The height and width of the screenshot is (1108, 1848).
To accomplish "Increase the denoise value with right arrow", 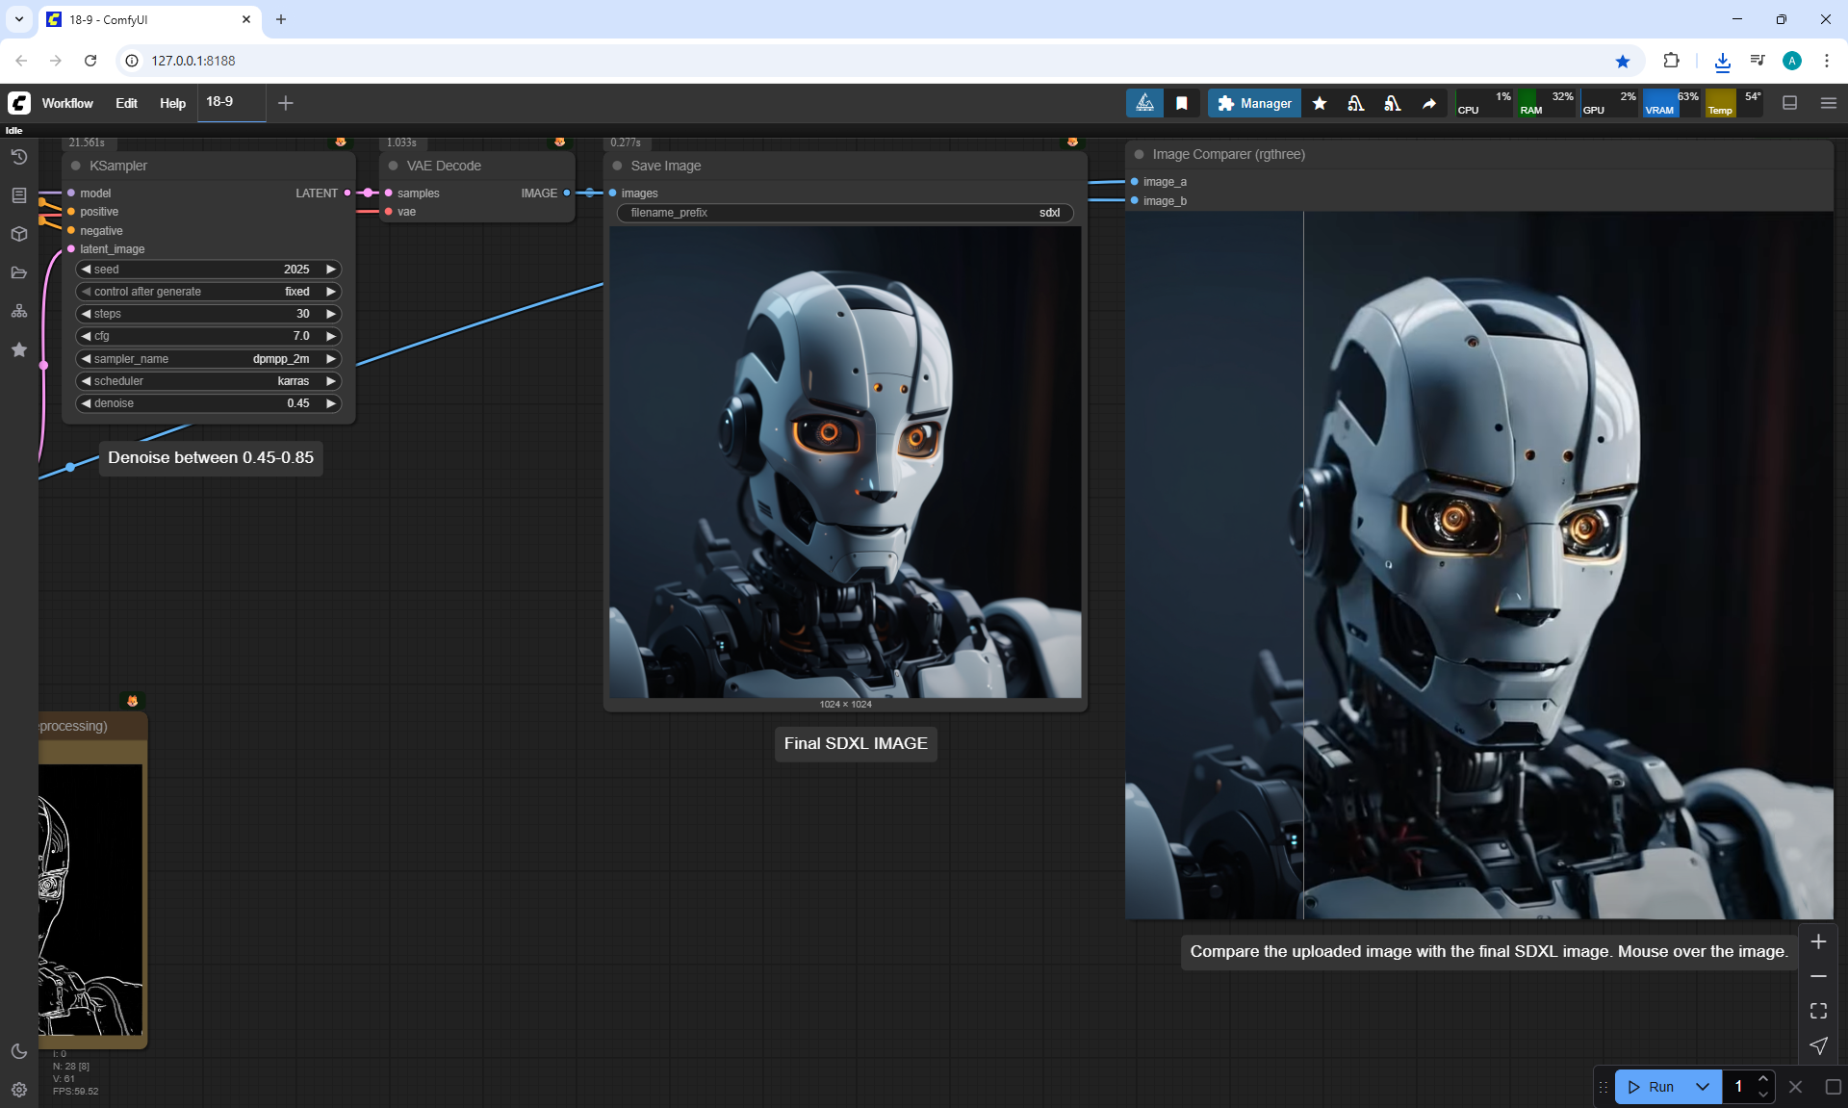I will (x=331, y=403).
